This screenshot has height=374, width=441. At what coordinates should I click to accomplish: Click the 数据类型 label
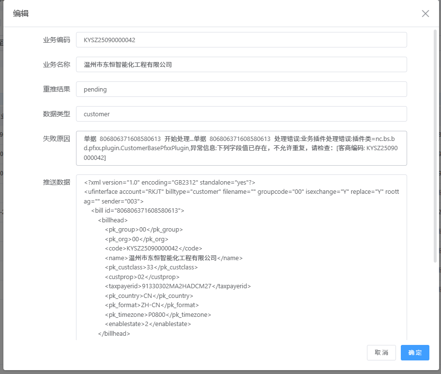tap(57, 114)
